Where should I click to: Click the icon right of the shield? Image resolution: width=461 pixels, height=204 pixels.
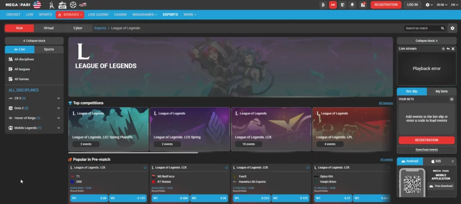tap(352, 4)
